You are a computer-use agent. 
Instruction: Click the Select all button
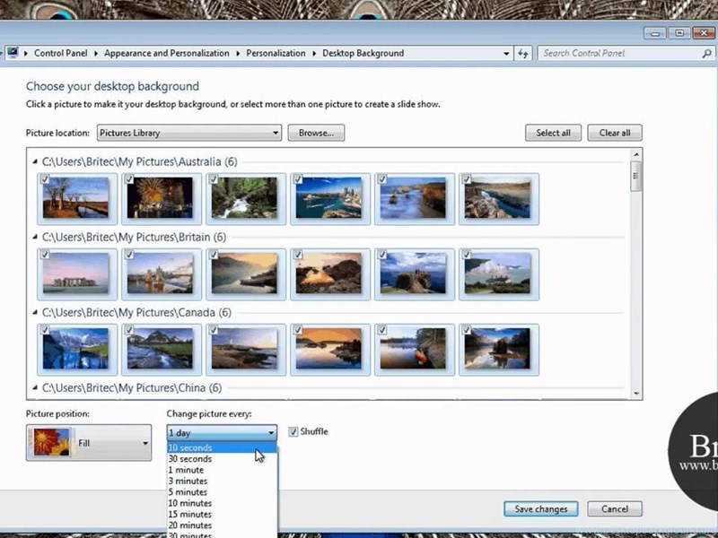pos(553,133)
